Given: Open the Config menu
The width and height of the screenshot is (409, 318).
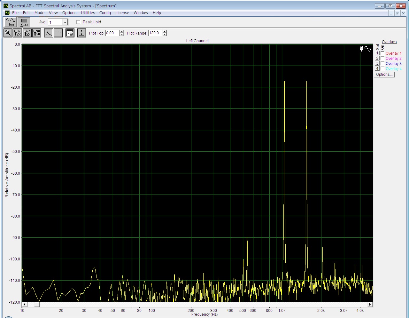Looking at the screenshot, I should pyautogui.click(x=105, y=13).
